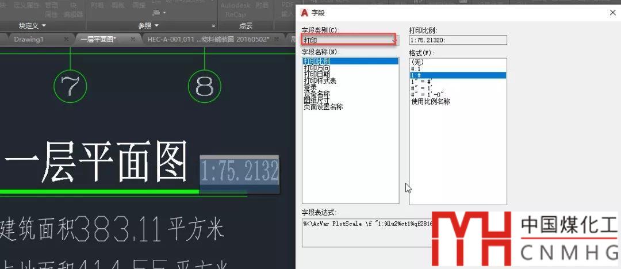Select the 1:# format option
621x269 pixels.
[416, 75]
